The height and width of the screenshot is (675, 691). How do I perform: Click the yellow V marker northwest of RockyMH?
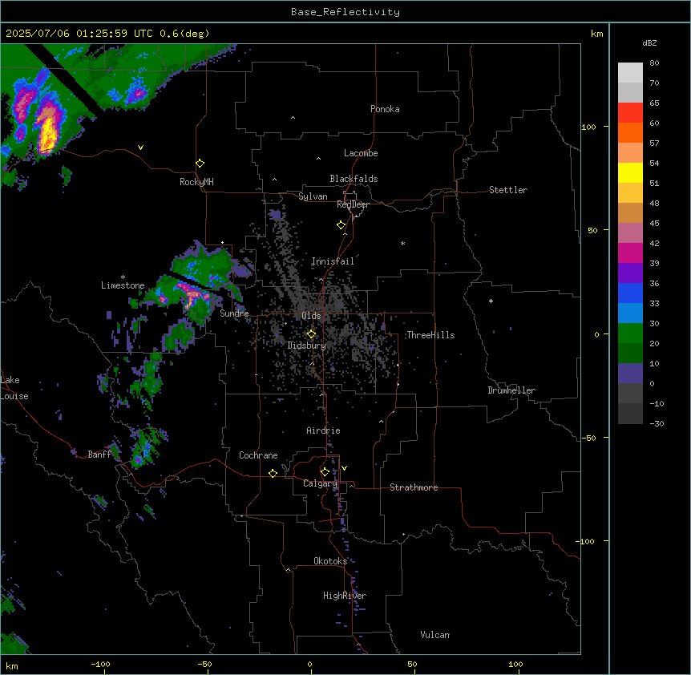140,148
